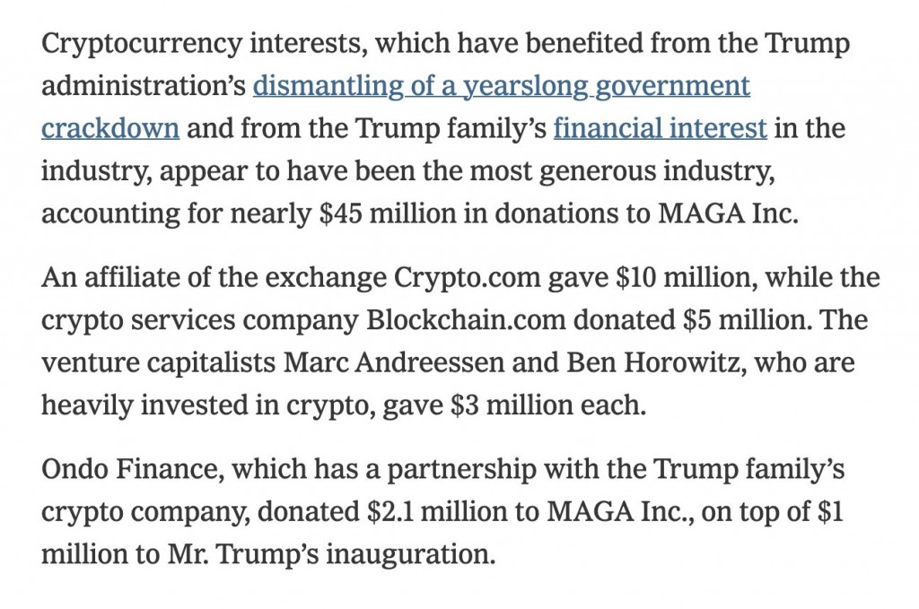Click the words 'venture capitalists'

[x=158, y=363]
